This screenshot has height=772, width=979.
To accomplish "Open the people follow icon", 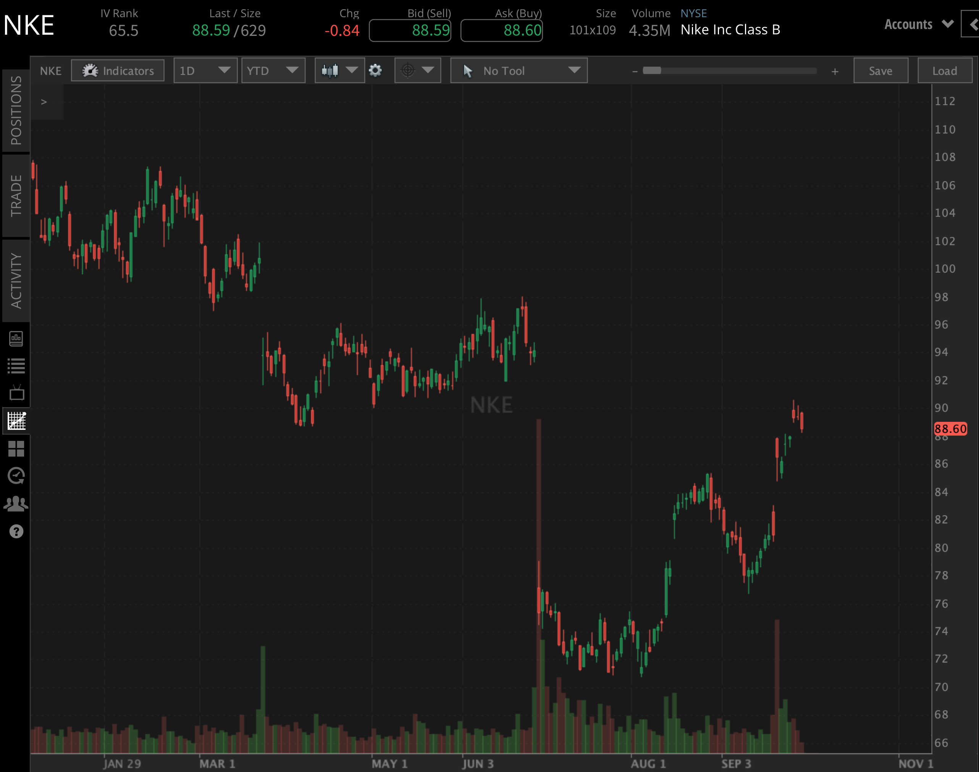I will tap(16, 503).
